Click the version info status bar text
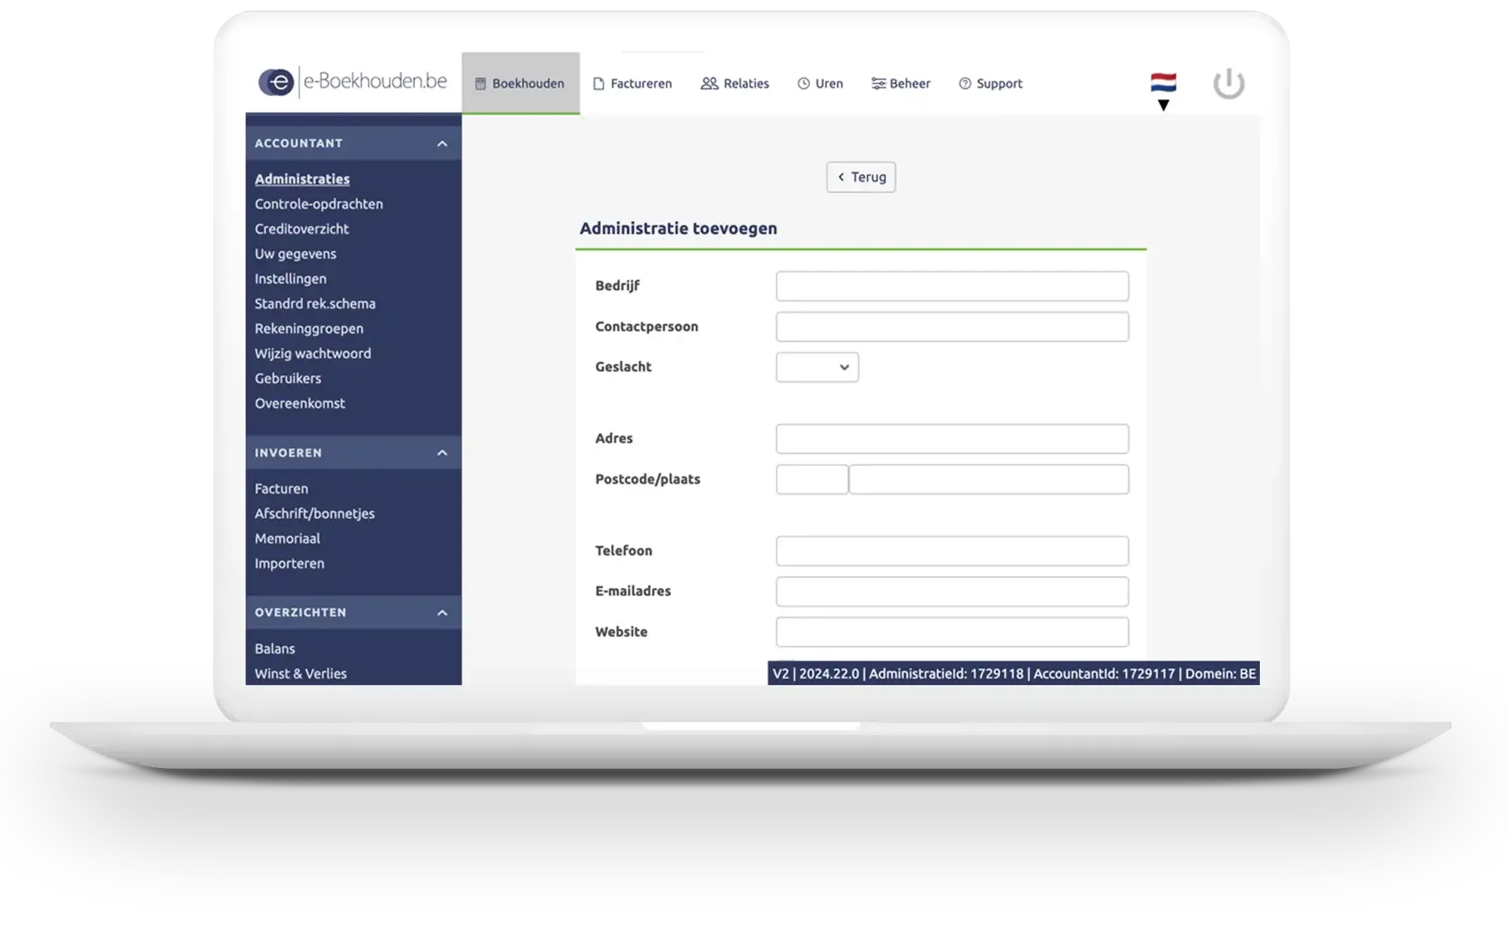Image resolution: width=1507 pixels, height=952 pixels. [x=1013, y=673]
